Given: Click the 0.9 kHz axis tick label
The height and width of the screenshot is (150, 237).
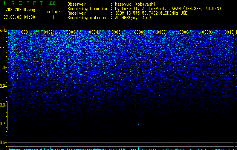Looking at the screenshot, I should (x=3, y=86).
